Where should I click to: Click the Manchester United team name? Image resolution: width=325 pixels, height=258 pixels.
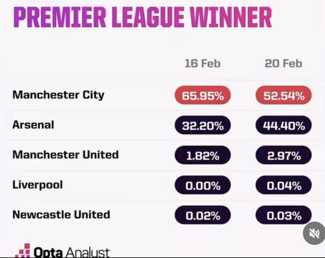[x=65, y=155]
